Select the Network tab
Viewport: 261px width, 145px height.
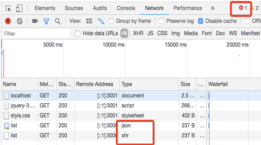click(x=154, y=8)
